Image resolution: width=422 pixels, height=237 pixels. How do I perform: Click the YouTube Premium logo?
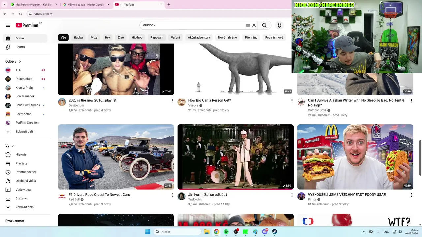point(27,25)
